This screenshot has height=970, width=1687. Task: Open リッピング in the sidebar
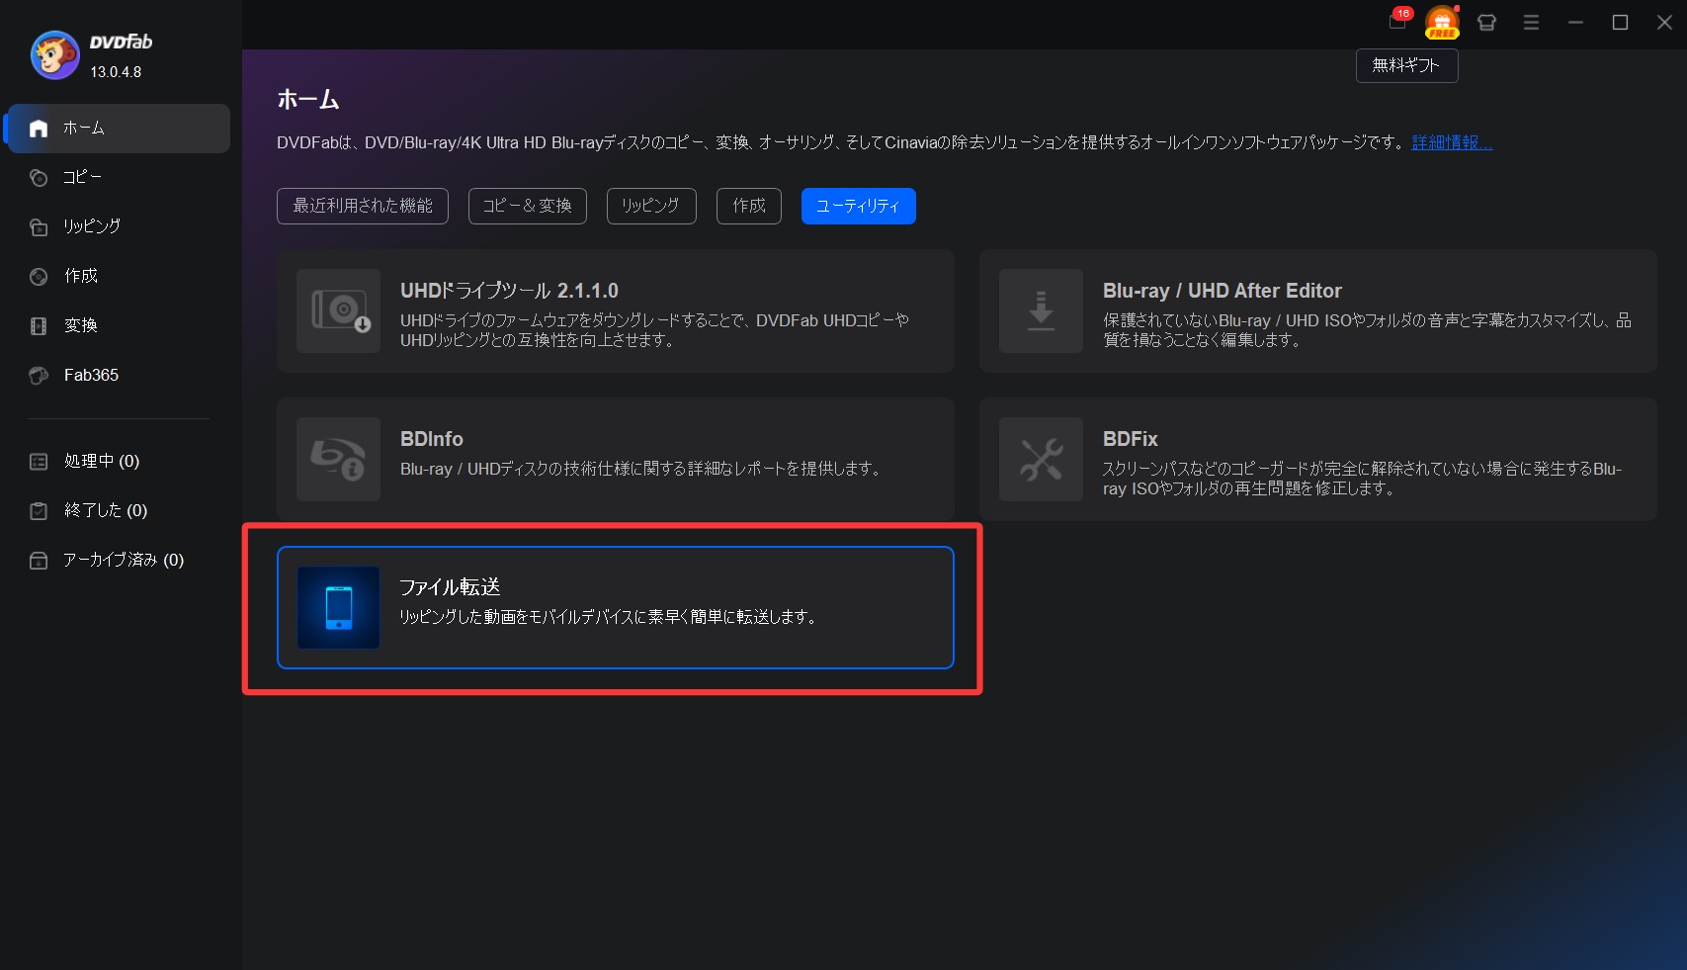point(92,226)
